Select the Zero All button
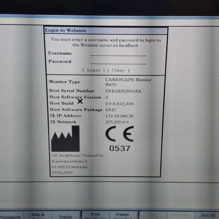 [207, 216]
